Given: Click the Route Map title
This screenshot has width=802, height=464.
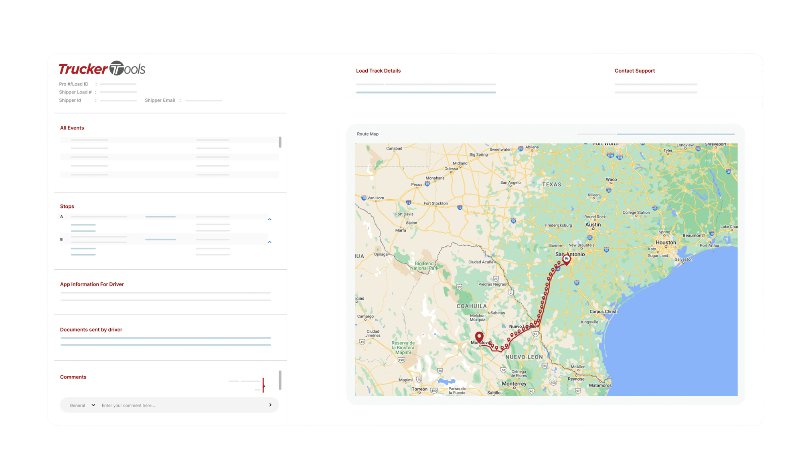Looking at the screenshot, I should coord(368,134).
